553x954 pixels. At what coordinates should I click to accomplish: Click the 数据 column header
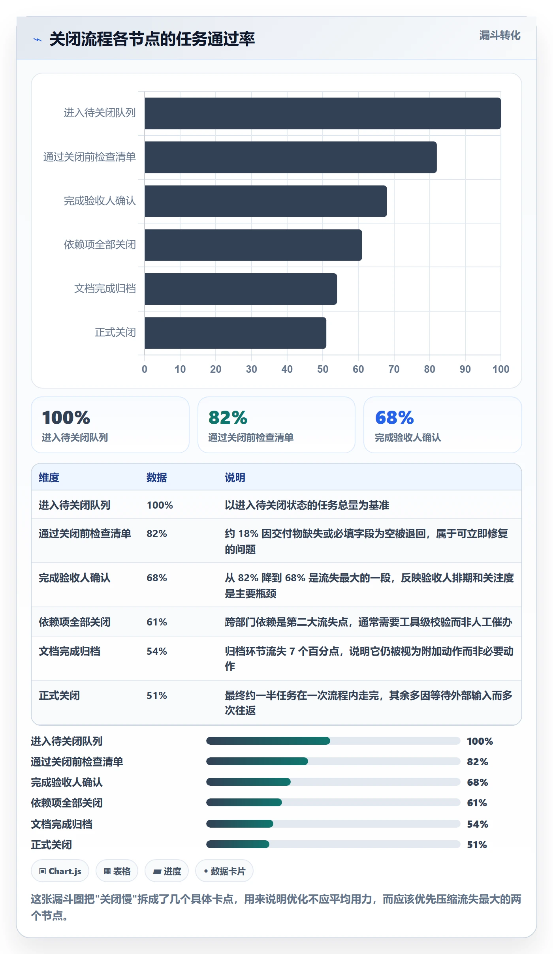(x=157, y=477)
